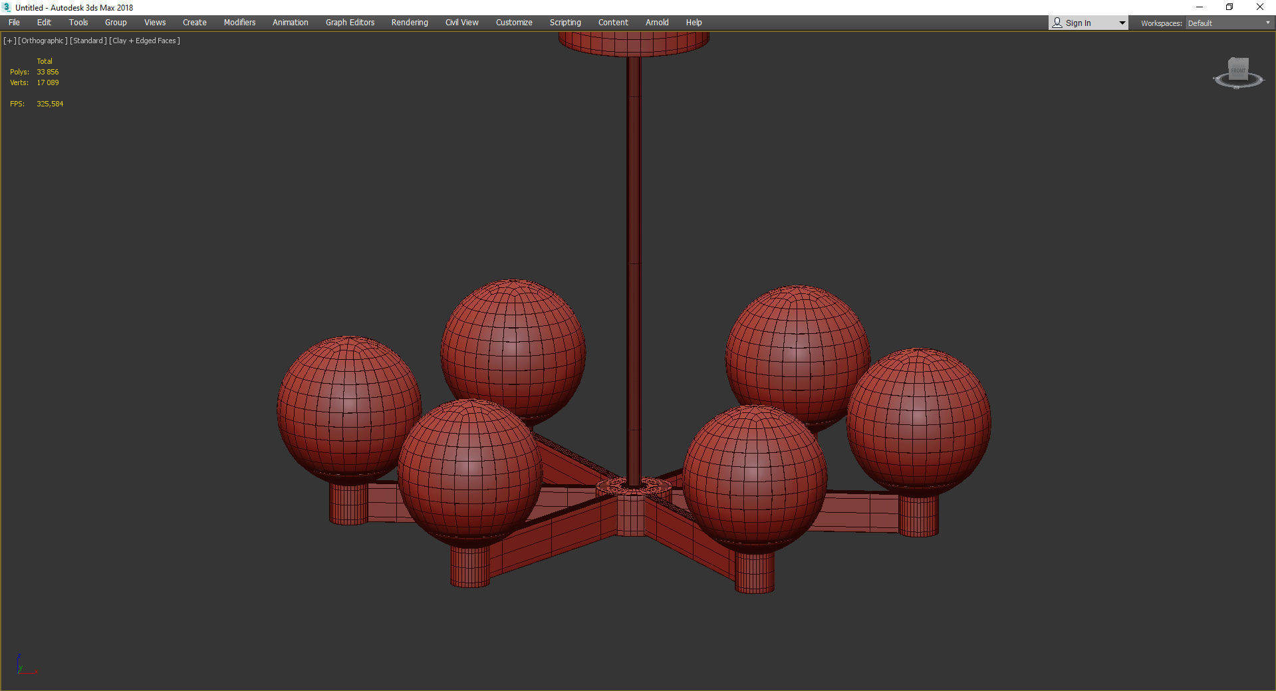Image resolution: width=1276 pixels, height=691 pixels.
Task: Click the sign-in user profile icon
Action: click(1057, 23)
